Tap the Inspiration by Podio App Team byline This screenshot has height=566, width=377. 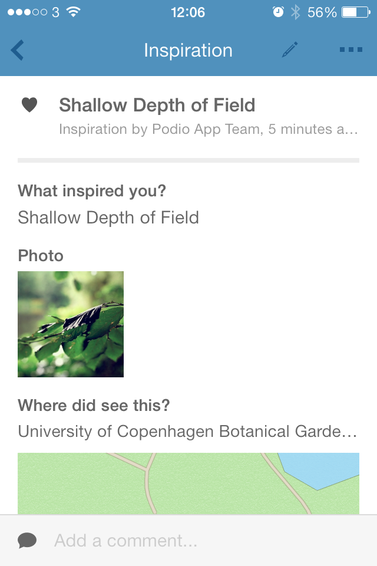point(208,129)
